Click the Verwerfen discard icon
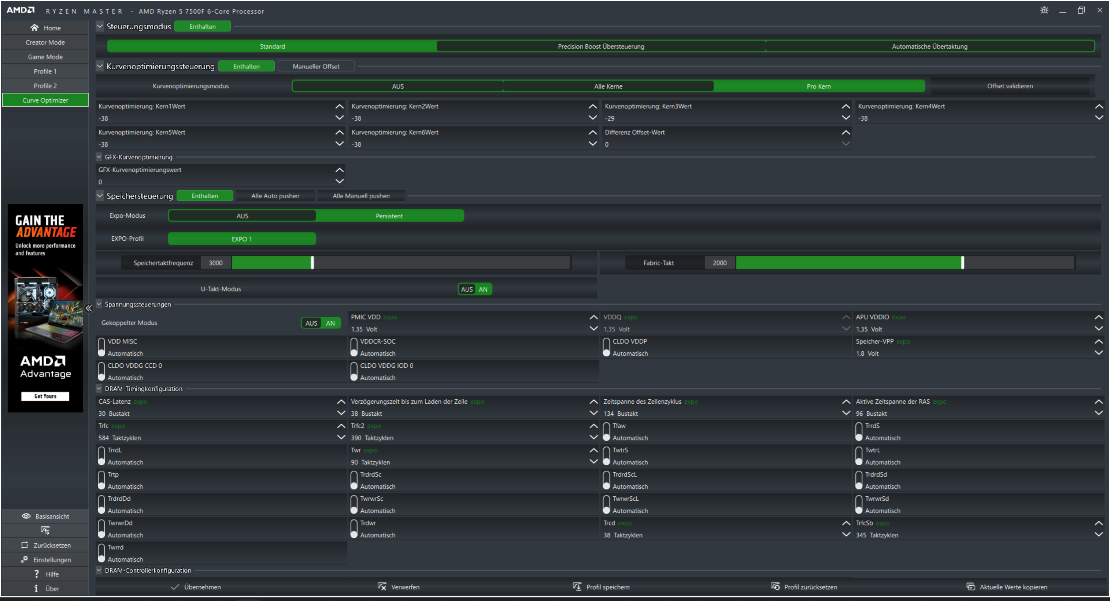 382,586
